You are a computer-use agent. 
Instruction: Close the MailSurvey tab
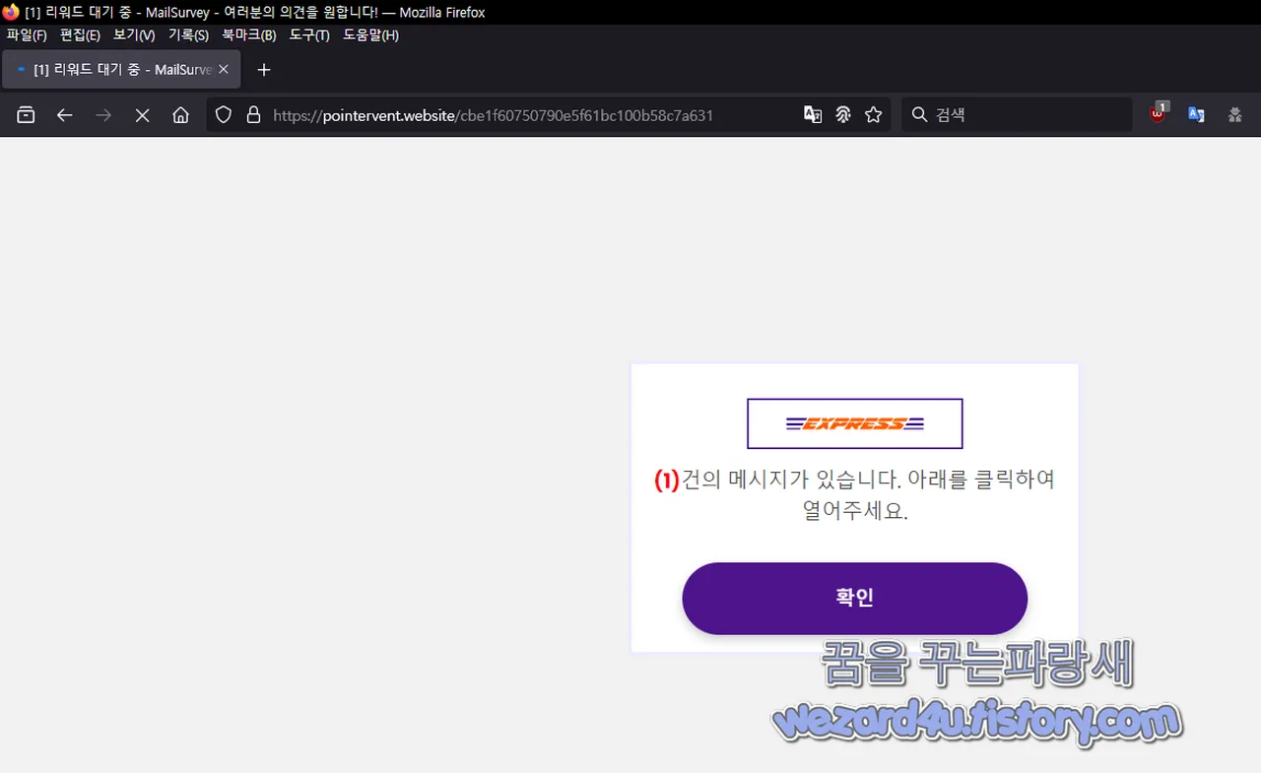click(224, 70)
